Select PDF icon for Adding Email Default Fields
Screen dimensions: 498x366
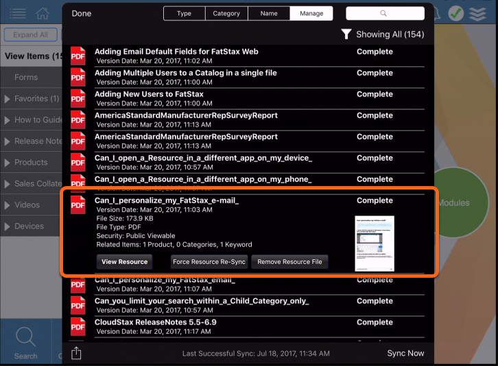pos(78,56)
